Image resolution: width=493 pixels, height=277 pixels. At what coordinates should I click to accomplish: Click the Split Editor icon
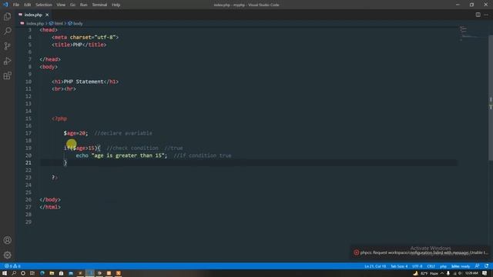(x=478, y=15)
